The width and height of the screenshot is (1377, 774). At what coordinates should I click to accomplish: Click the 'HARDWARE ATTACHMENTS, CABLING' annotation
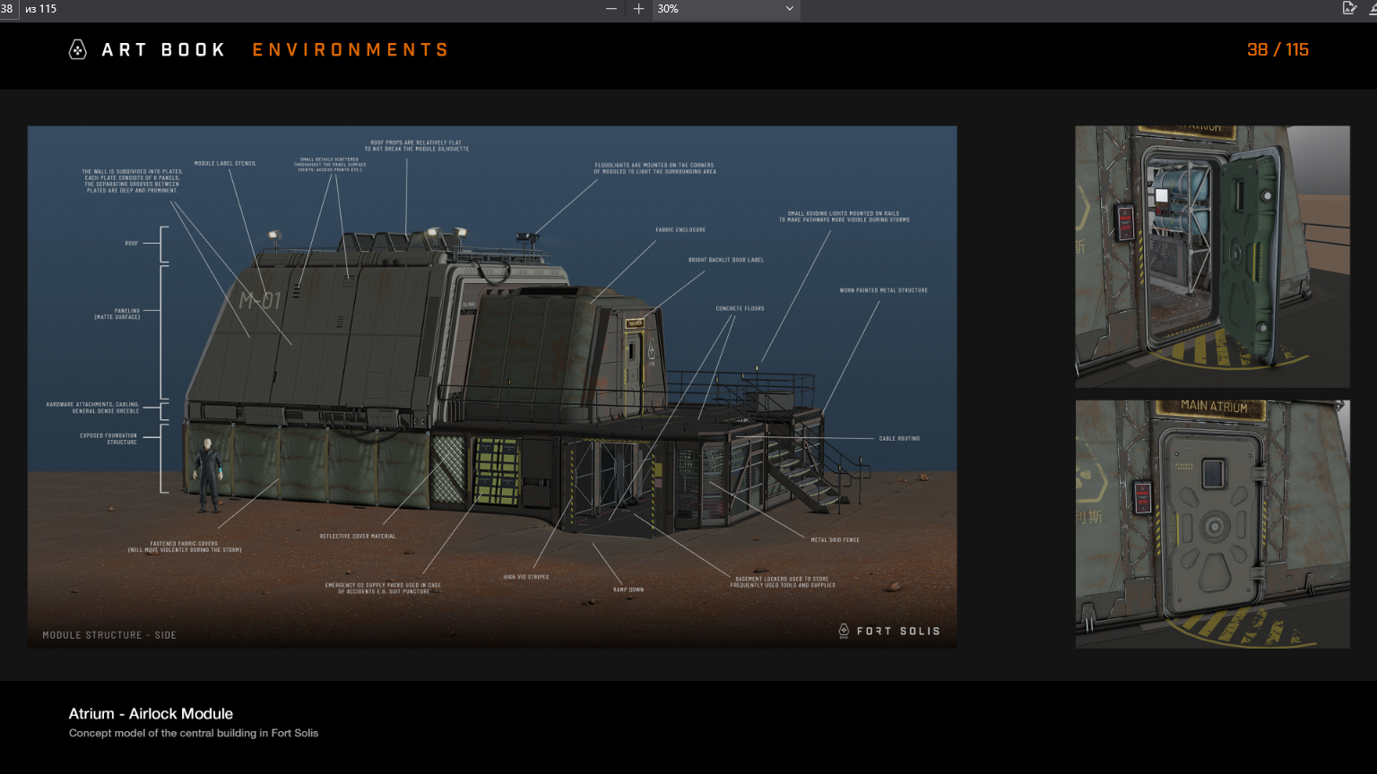click(93, 408)
